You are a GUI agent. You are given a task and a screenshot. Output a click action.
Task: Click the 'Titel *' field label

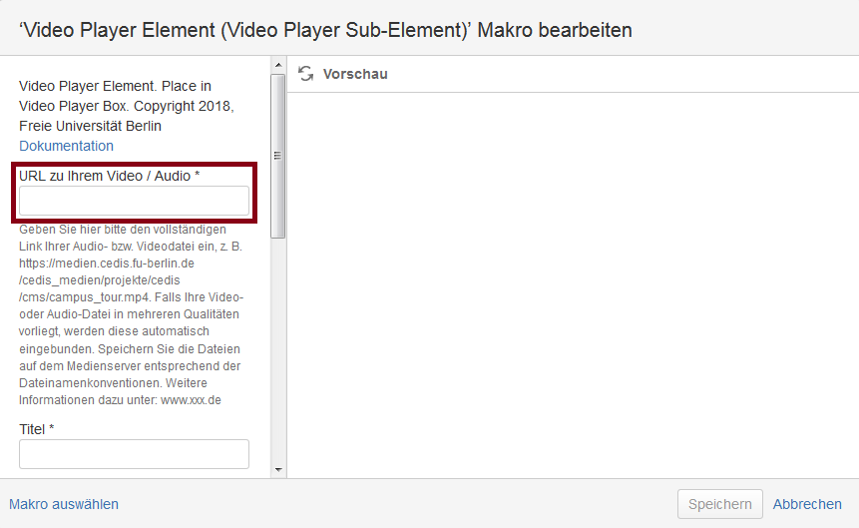(37, 429)
